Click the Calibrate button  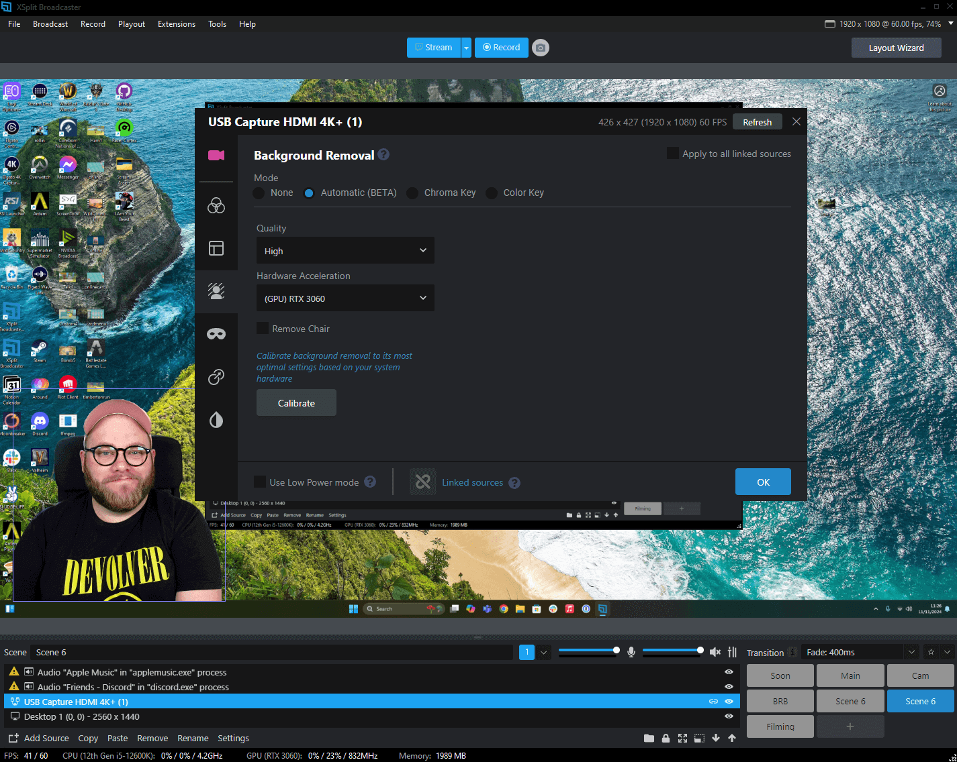296,403
